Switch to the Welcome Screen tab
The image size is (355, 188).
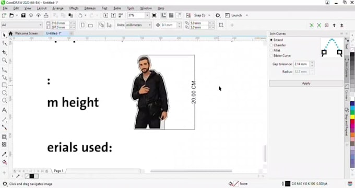26,33
